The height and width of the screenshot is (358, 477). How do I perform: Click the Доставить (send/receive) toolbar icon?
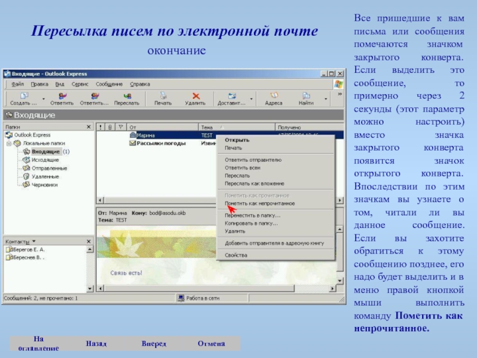pos(231,95)
